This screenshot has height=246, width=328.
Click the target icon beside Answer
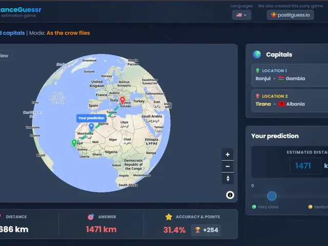point(91,217)
